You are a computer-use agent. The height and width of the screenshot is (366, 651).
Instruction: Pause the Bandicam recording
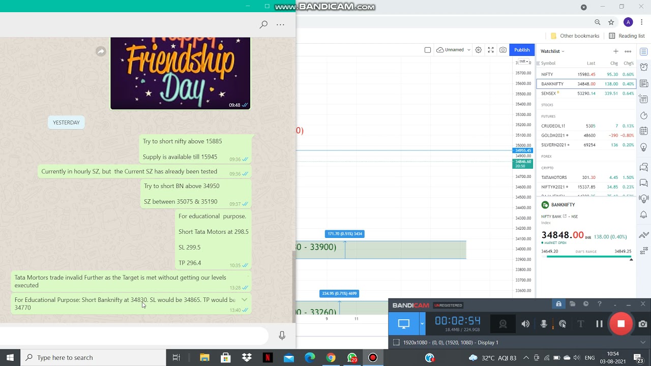(599, 324)
